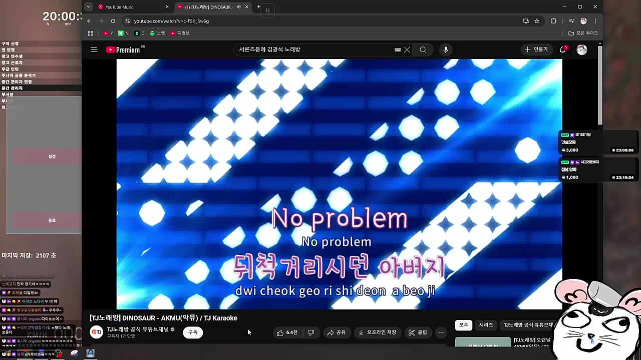
Task: Click the address bar URL field
Action: (x=320, y=21)
